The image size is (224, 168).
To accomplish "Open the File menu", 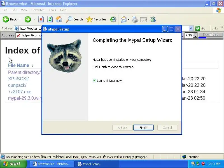I will (x=5, y=10).
